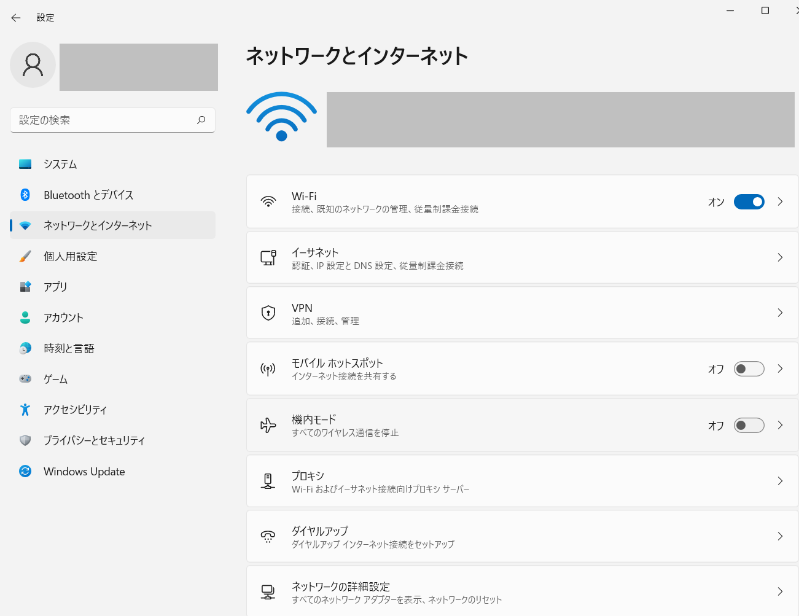Screen dimensions: 799x616
Task: Open the プロキシ settings page
Action: (522, 481)
